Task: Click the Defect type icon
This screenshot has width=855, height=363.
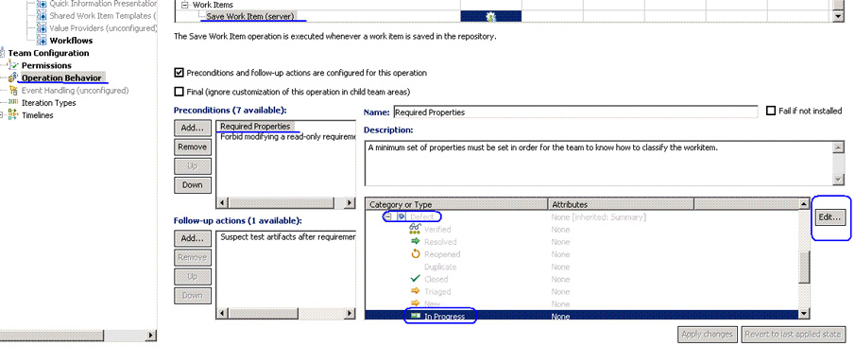Action: pos(402,216)
